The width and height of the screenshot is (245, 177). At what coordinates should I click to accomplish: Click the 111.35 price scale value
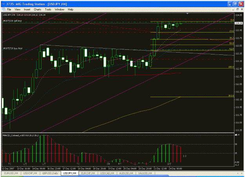point(239,130)
